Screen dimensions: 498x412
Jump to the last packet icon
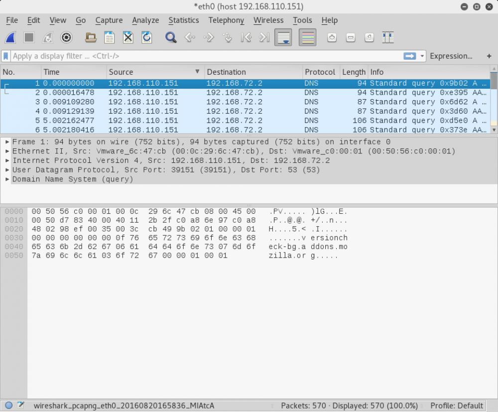pos(264,38)
